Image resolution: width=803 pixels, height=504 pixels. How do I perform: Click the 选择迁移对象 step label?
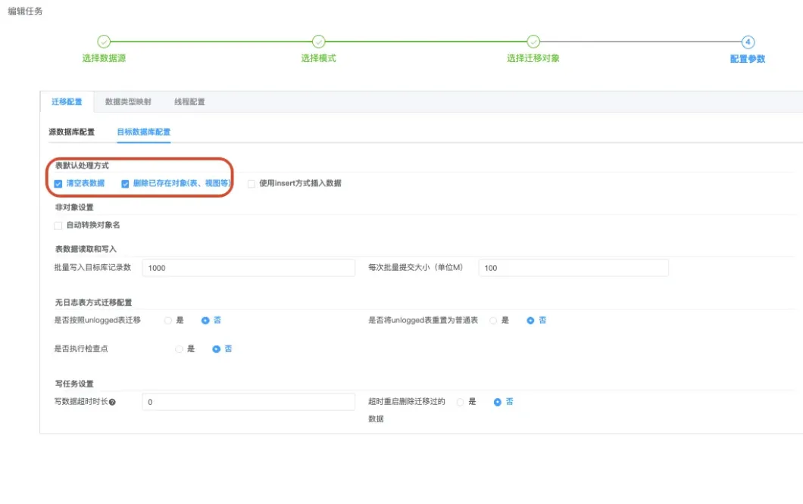533,58
